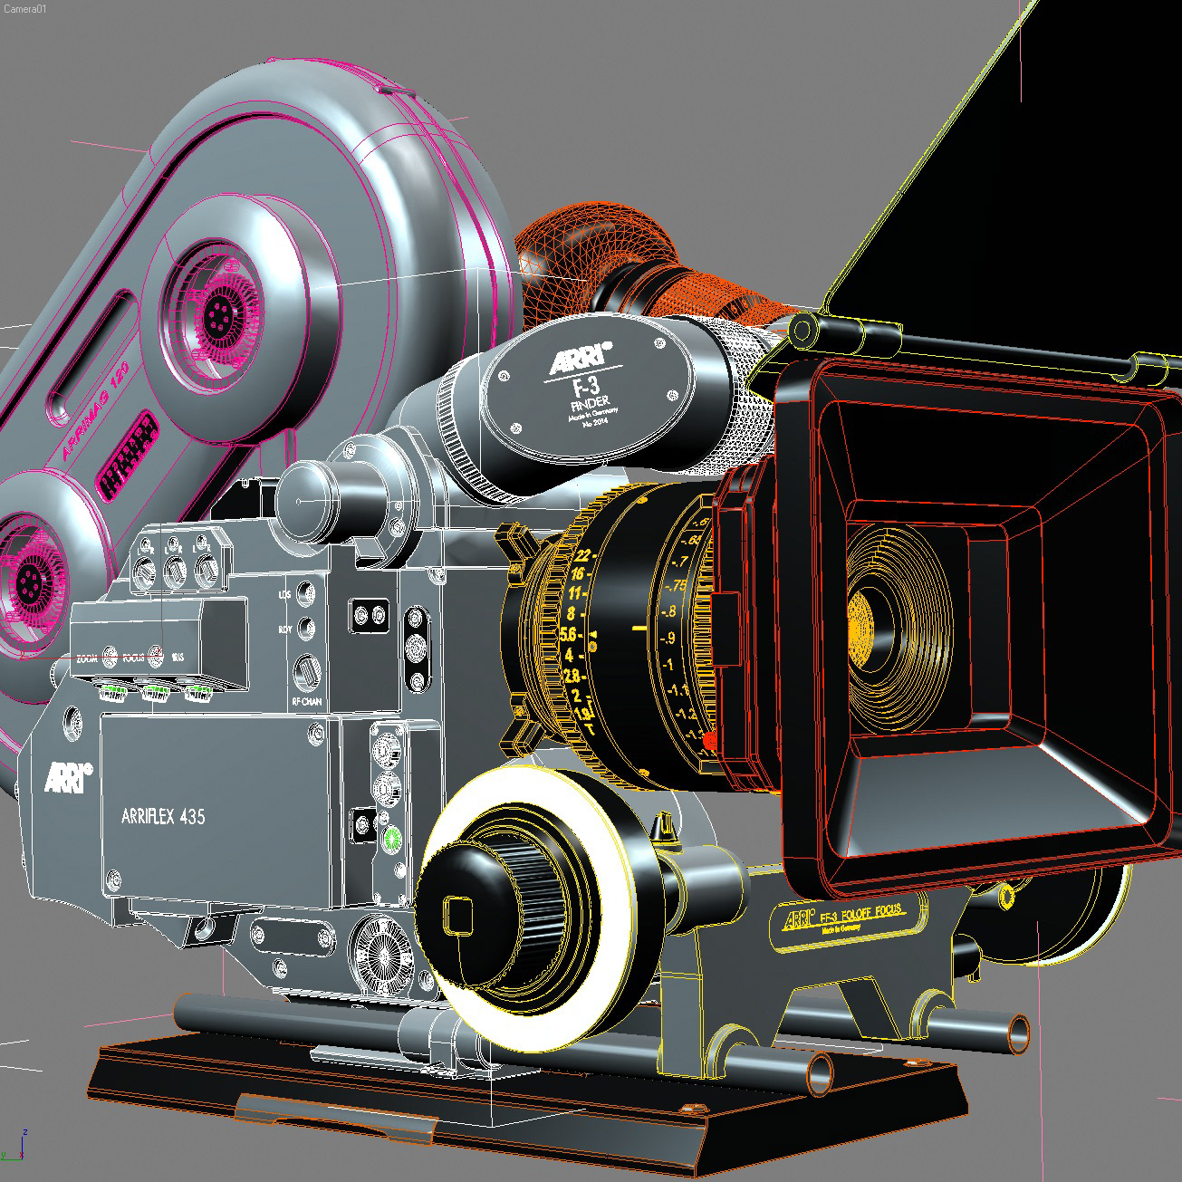
Task: Click the "IRIS" connector label
Action: pos(178,658)
